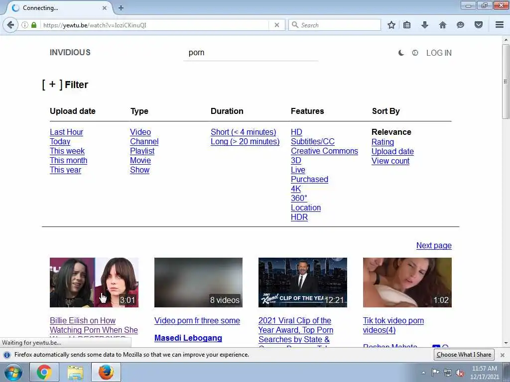Click the green padlock security icon
The image size is (510, 382).
[34, 25]
